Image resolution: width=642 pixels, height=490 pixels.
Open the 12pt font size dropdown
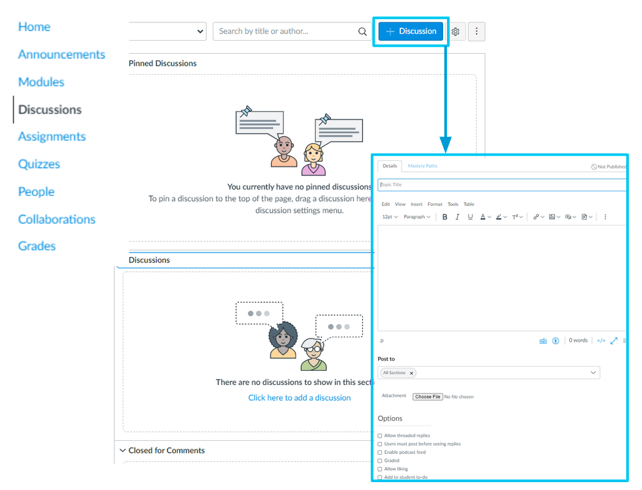389,217
